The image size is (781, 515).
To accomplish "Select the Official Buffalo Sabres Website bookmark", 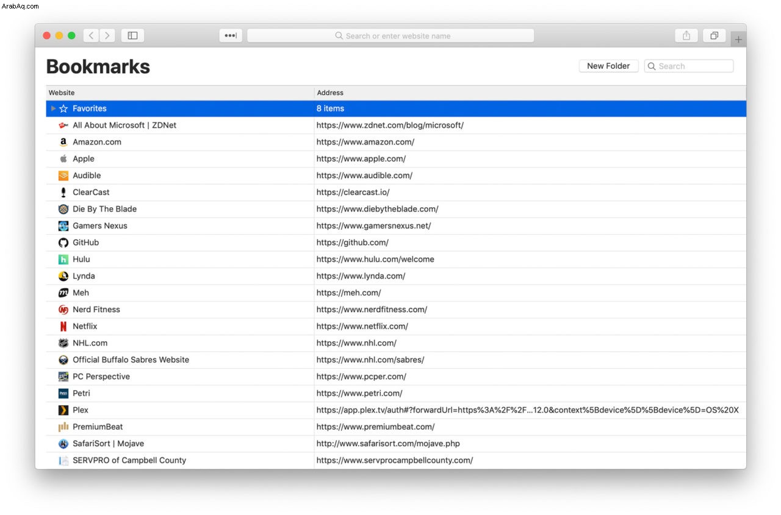I will pyautogui.click(x=131, y=360).
